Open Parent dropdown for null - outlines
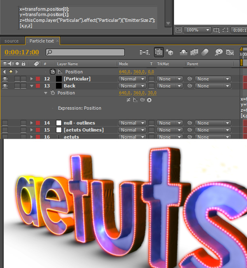247x268 pixels. (213, 123)
